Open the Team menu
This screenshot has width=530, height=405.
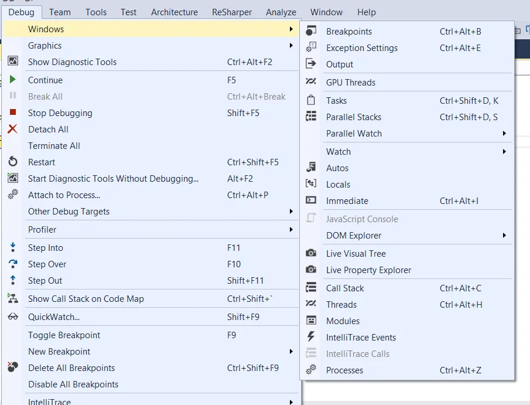tap(60, 12)
